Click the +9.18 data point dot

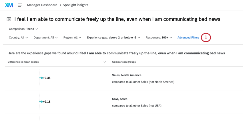pos(41,102)
